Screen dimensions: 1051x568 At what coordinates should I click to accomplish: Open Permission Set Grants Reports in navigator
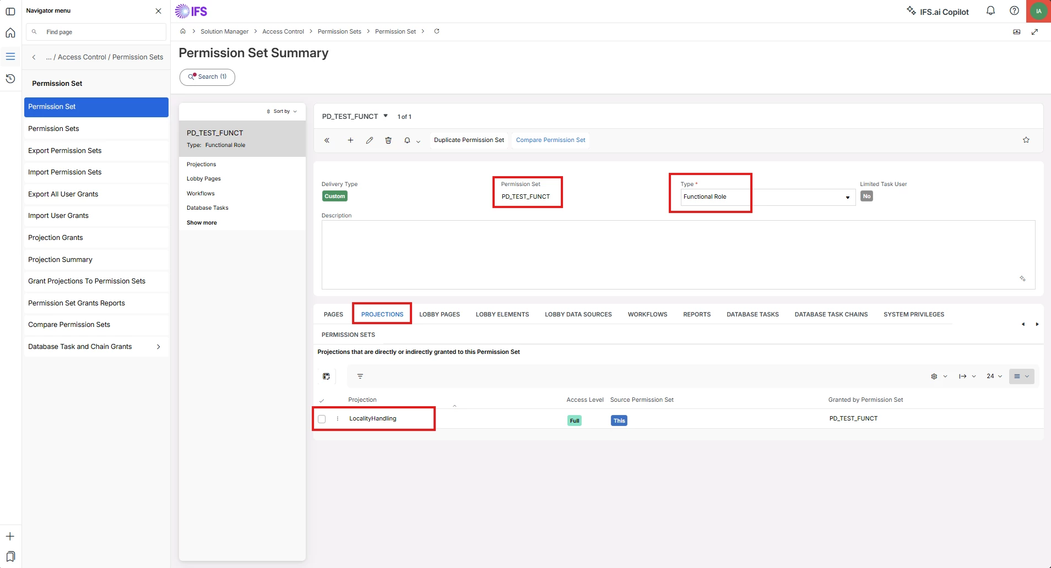[x=96, y=303]
